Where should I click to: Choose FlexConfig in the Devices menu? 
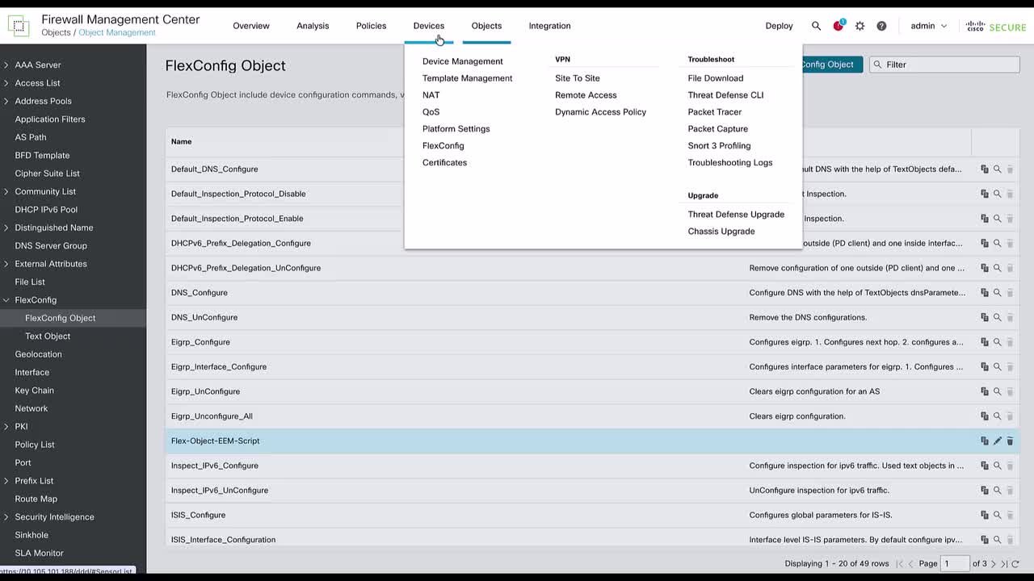[x=443, y=146]
